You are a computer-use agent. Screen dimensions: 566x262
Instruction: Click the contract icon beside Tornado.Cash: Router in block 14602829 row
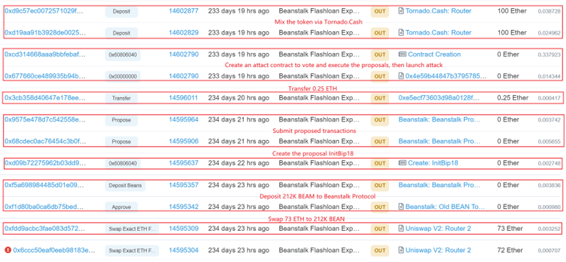(x=401, y=33)
